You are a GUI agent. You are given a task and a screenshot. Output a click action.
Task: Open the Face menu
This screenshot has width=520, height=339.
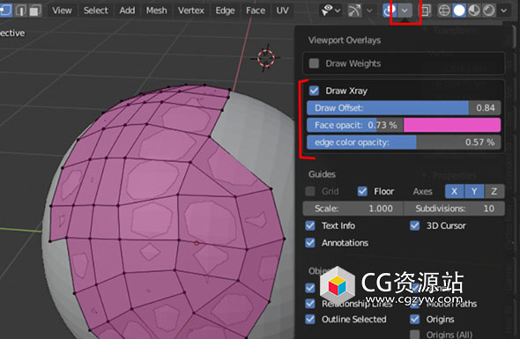[x=256, y=11]
